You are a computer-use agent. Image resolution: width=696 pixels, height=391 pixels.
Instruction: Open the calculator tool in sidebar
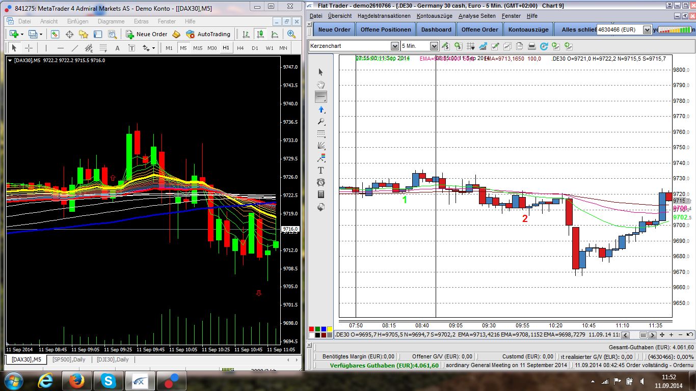coord(320,194)
